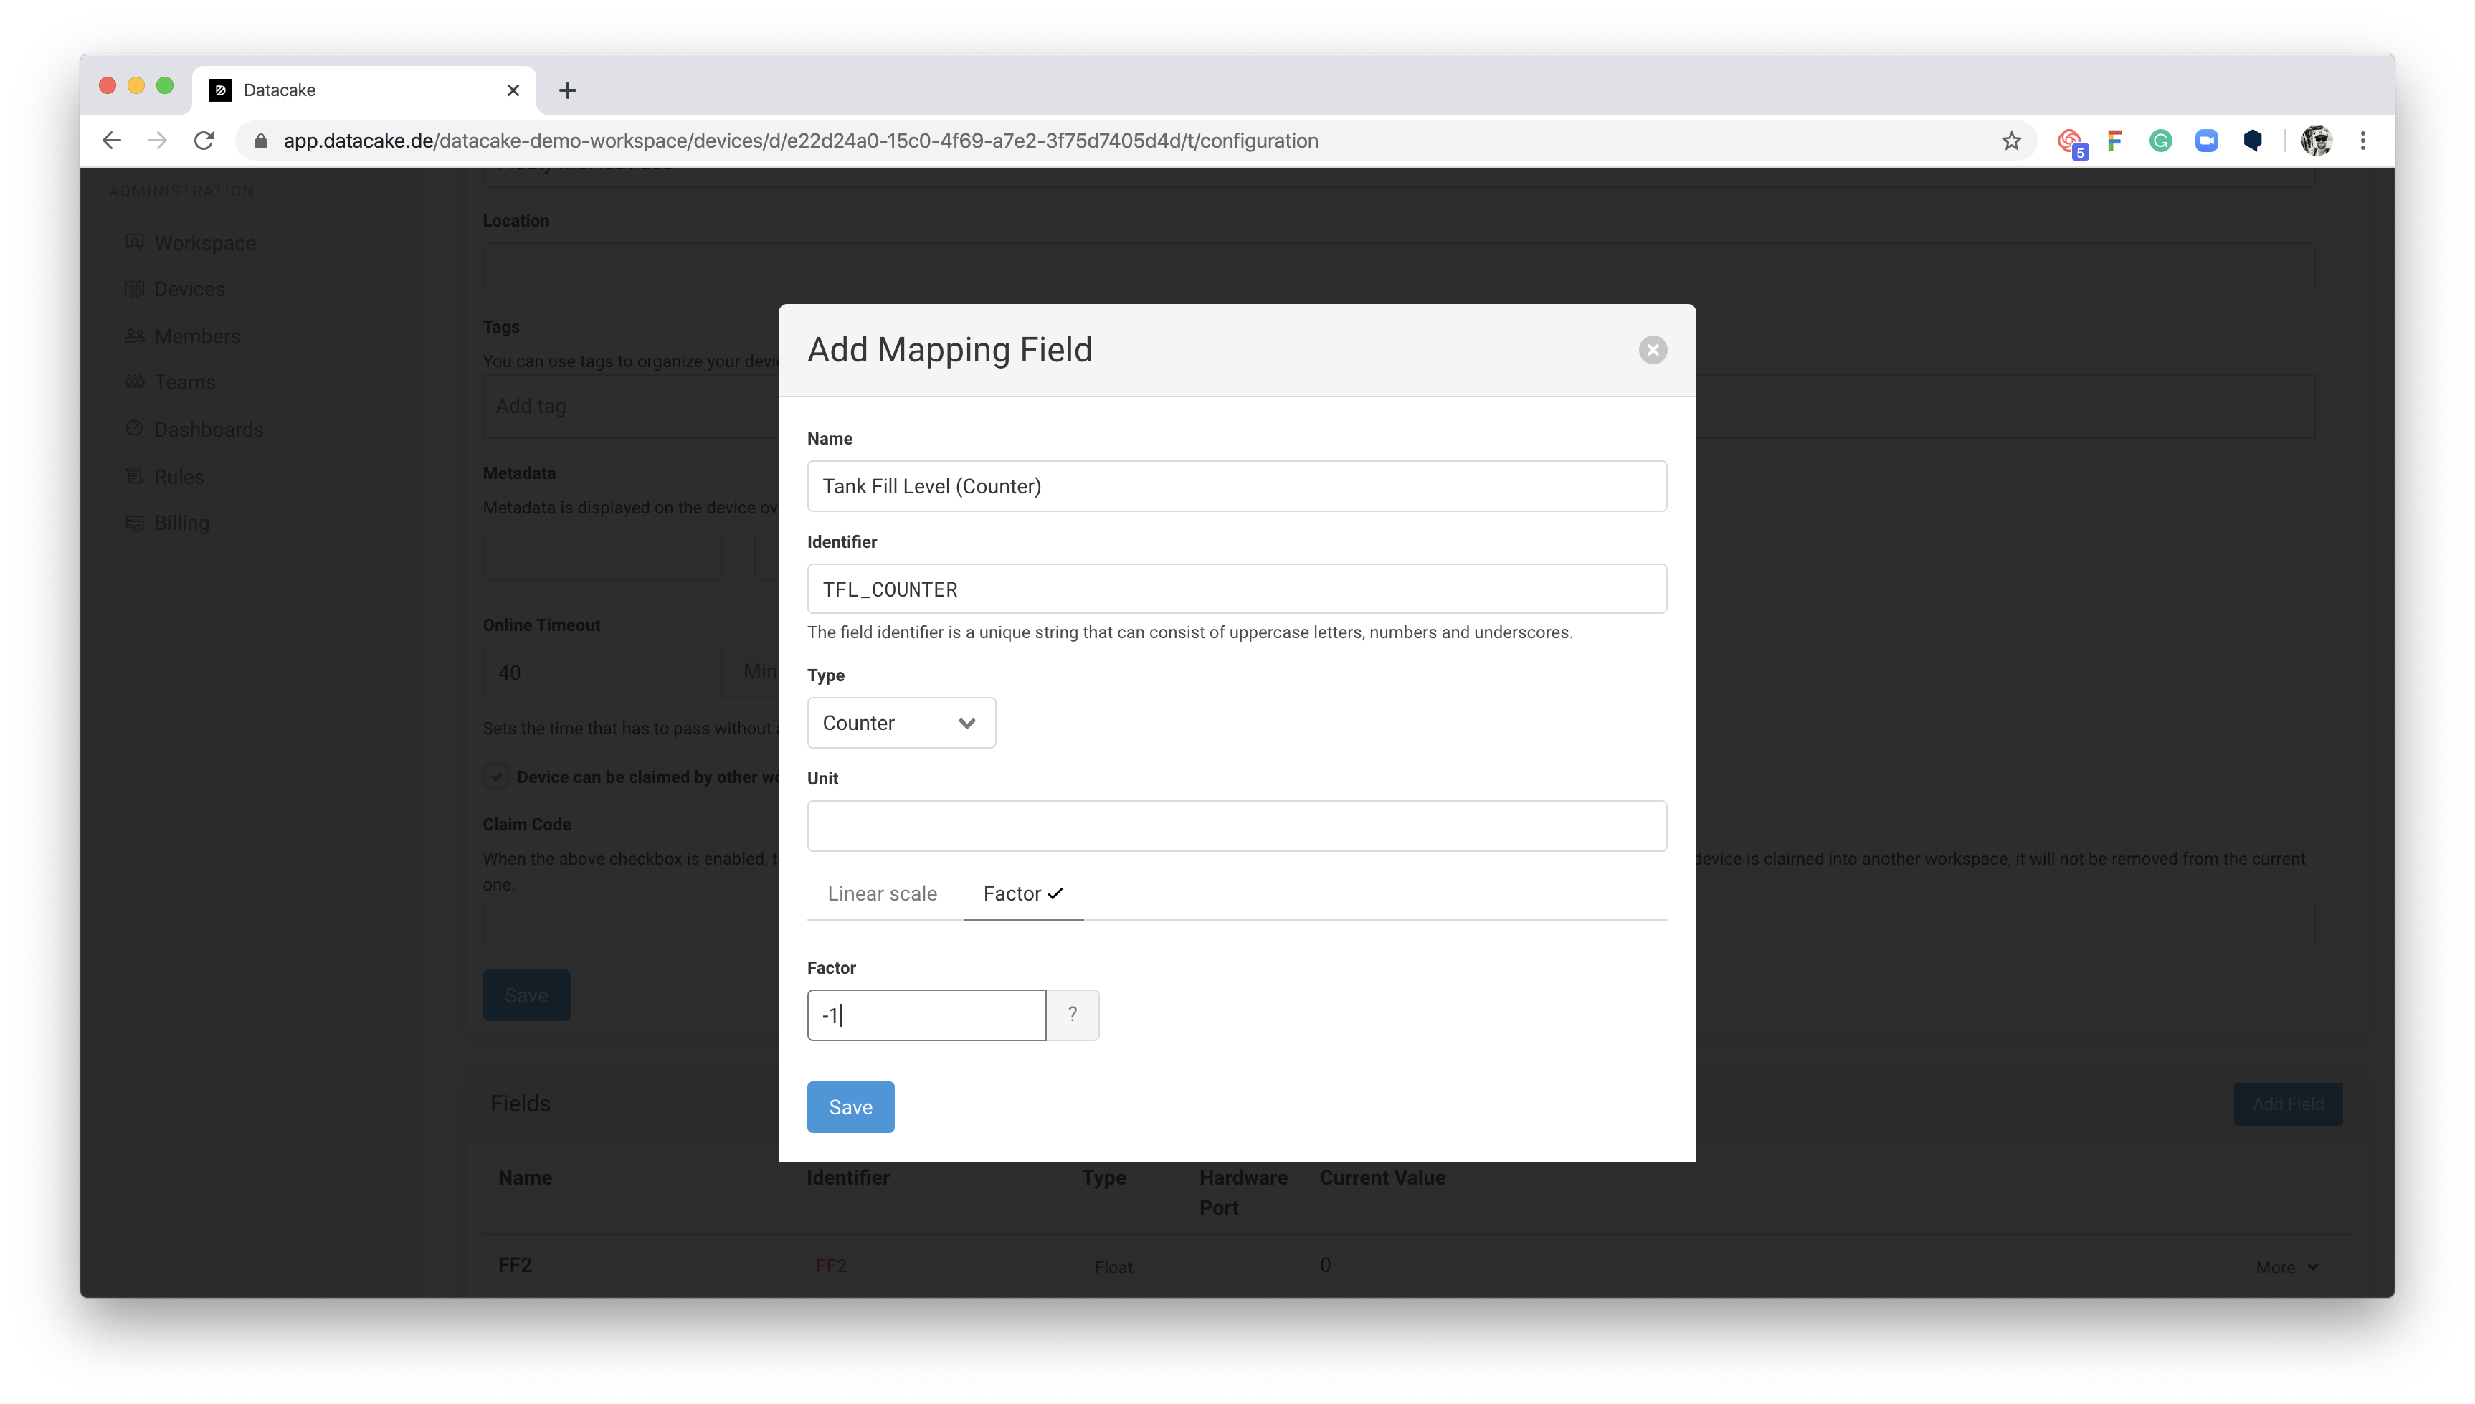Open the Chrome three-dot menu

[x=2362, y=141]
